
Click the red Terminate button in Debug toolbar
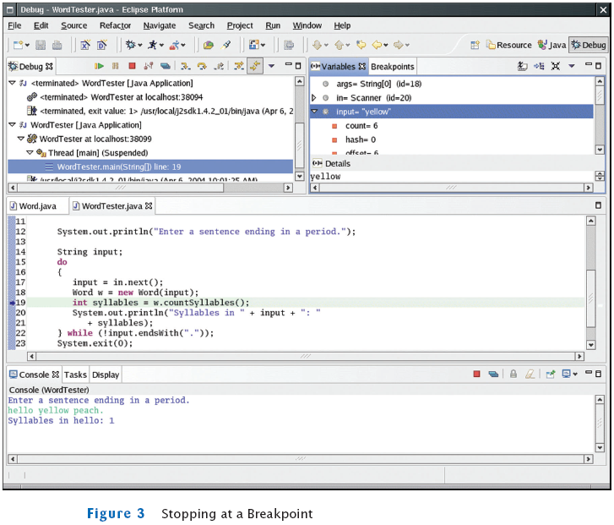[131, 66]
